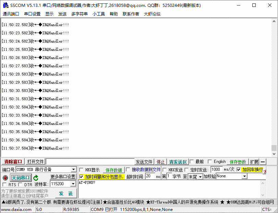
Task: Toggle the HEX显示 checkbox
Action: click(81, 170)
